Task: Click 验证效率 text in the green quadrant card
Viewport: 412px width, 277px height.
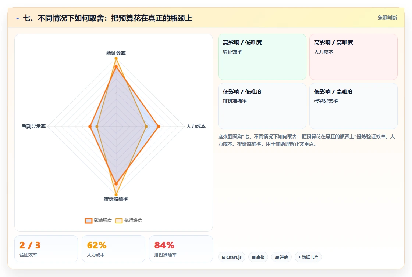Action: coord(232,52)
